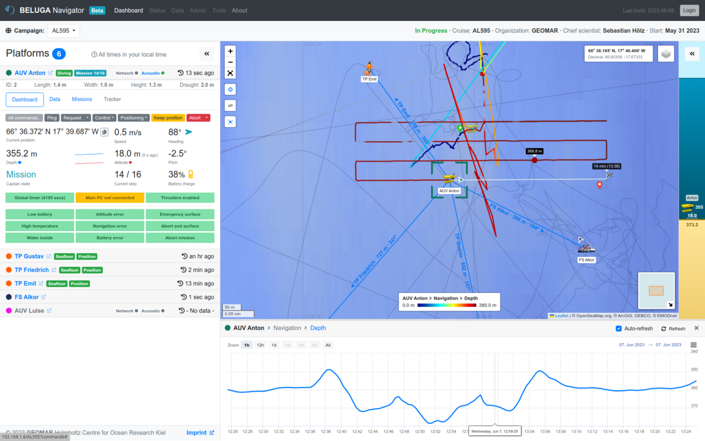This screenshot has height=441, width=705.
Task: Switch to the Missions tab
Action: (x=82, y=99)
